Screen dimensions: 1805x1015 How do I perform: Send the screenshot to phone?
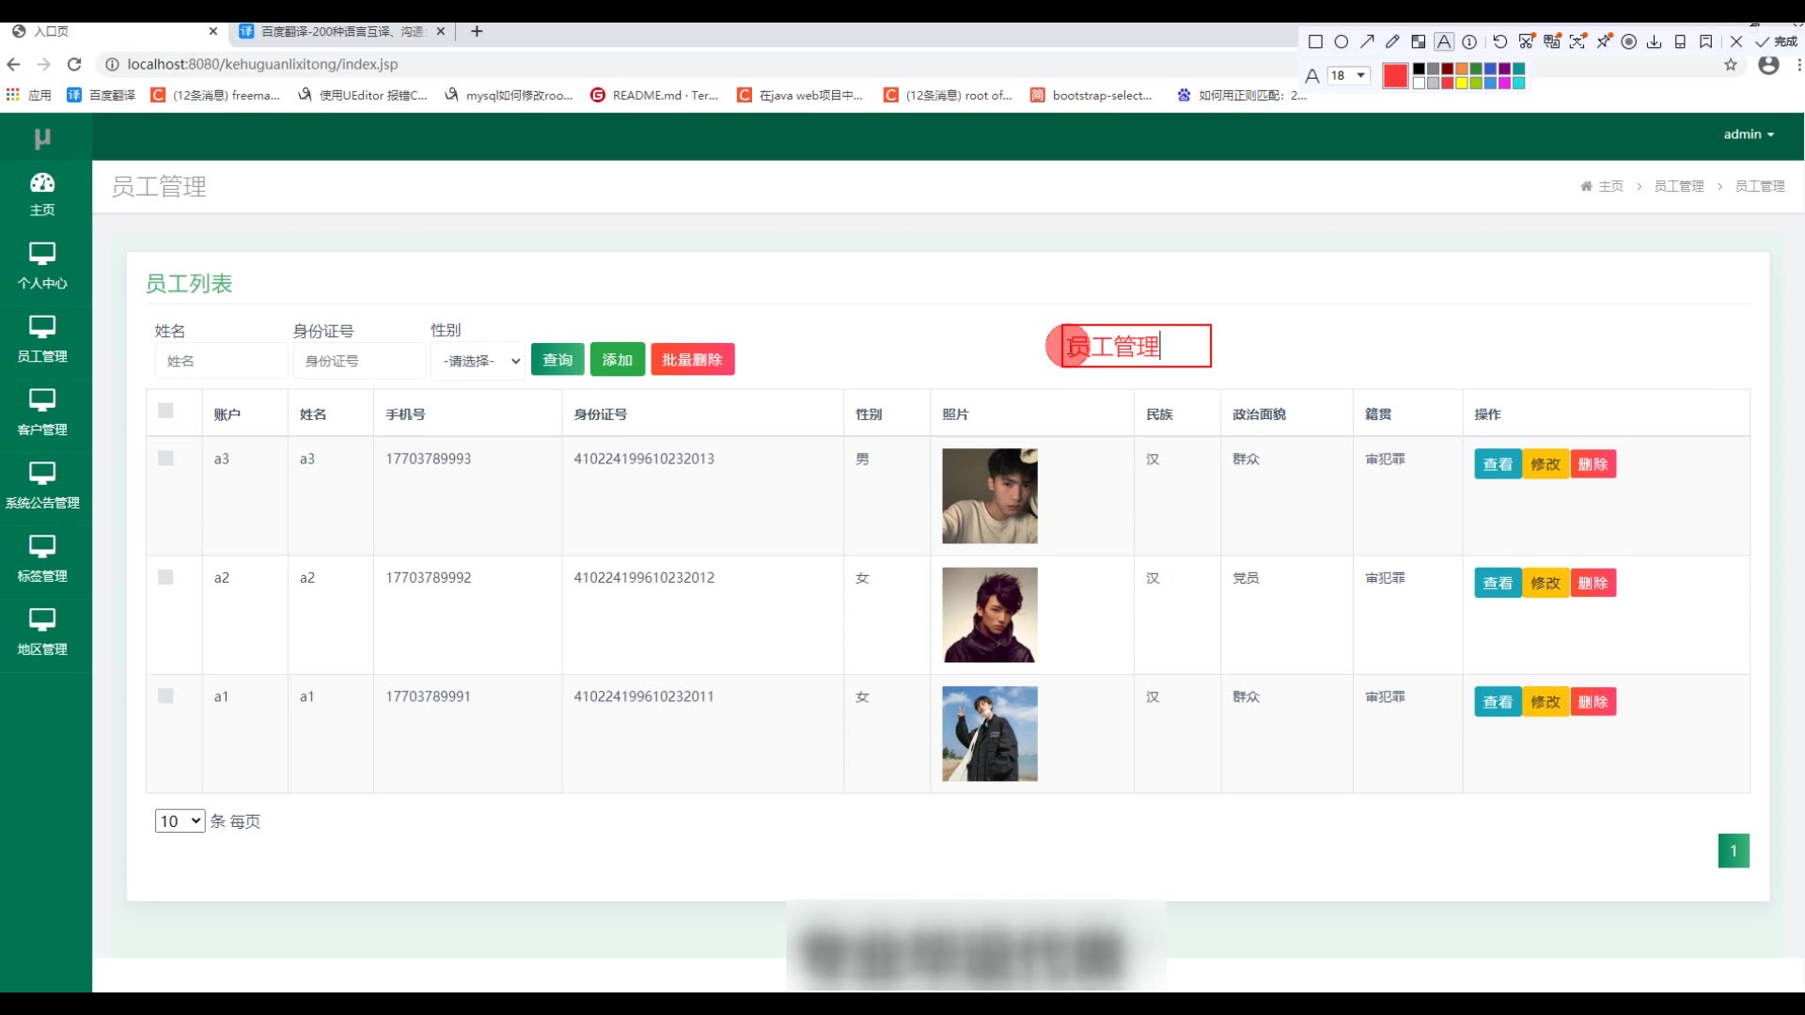click(x=1680, y=41)
